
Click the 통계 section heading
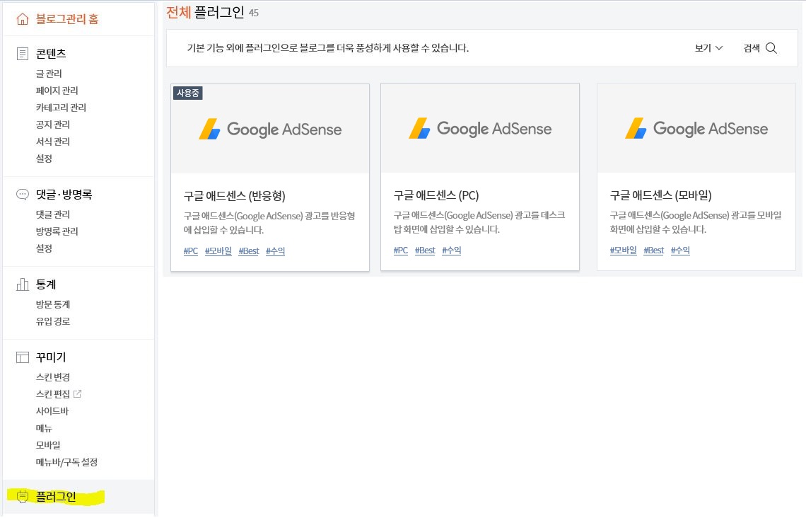point(46,284)
